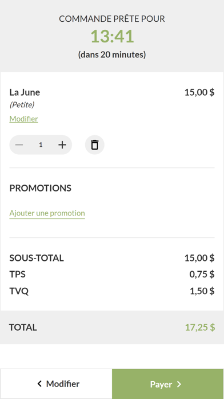Go back with bottom Modifier button
This screenshot has width=224, height=399.
(x=56, y=384)
